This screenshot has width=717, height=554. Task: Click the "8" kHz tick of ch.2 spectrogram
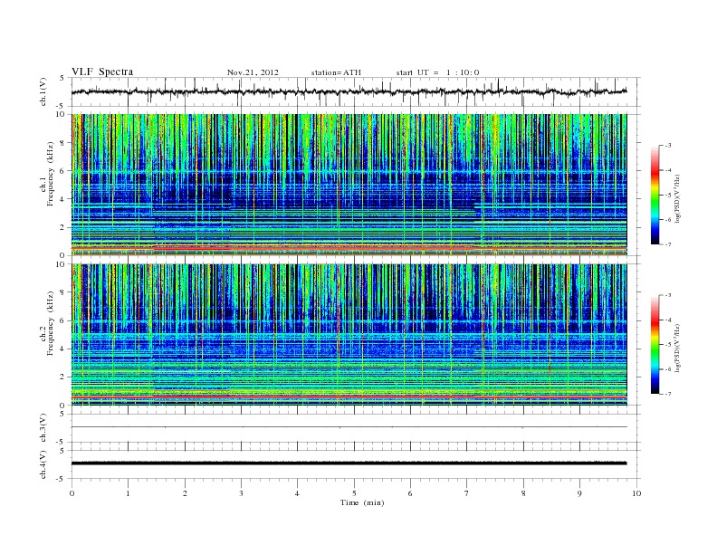[x=62, y=292]
